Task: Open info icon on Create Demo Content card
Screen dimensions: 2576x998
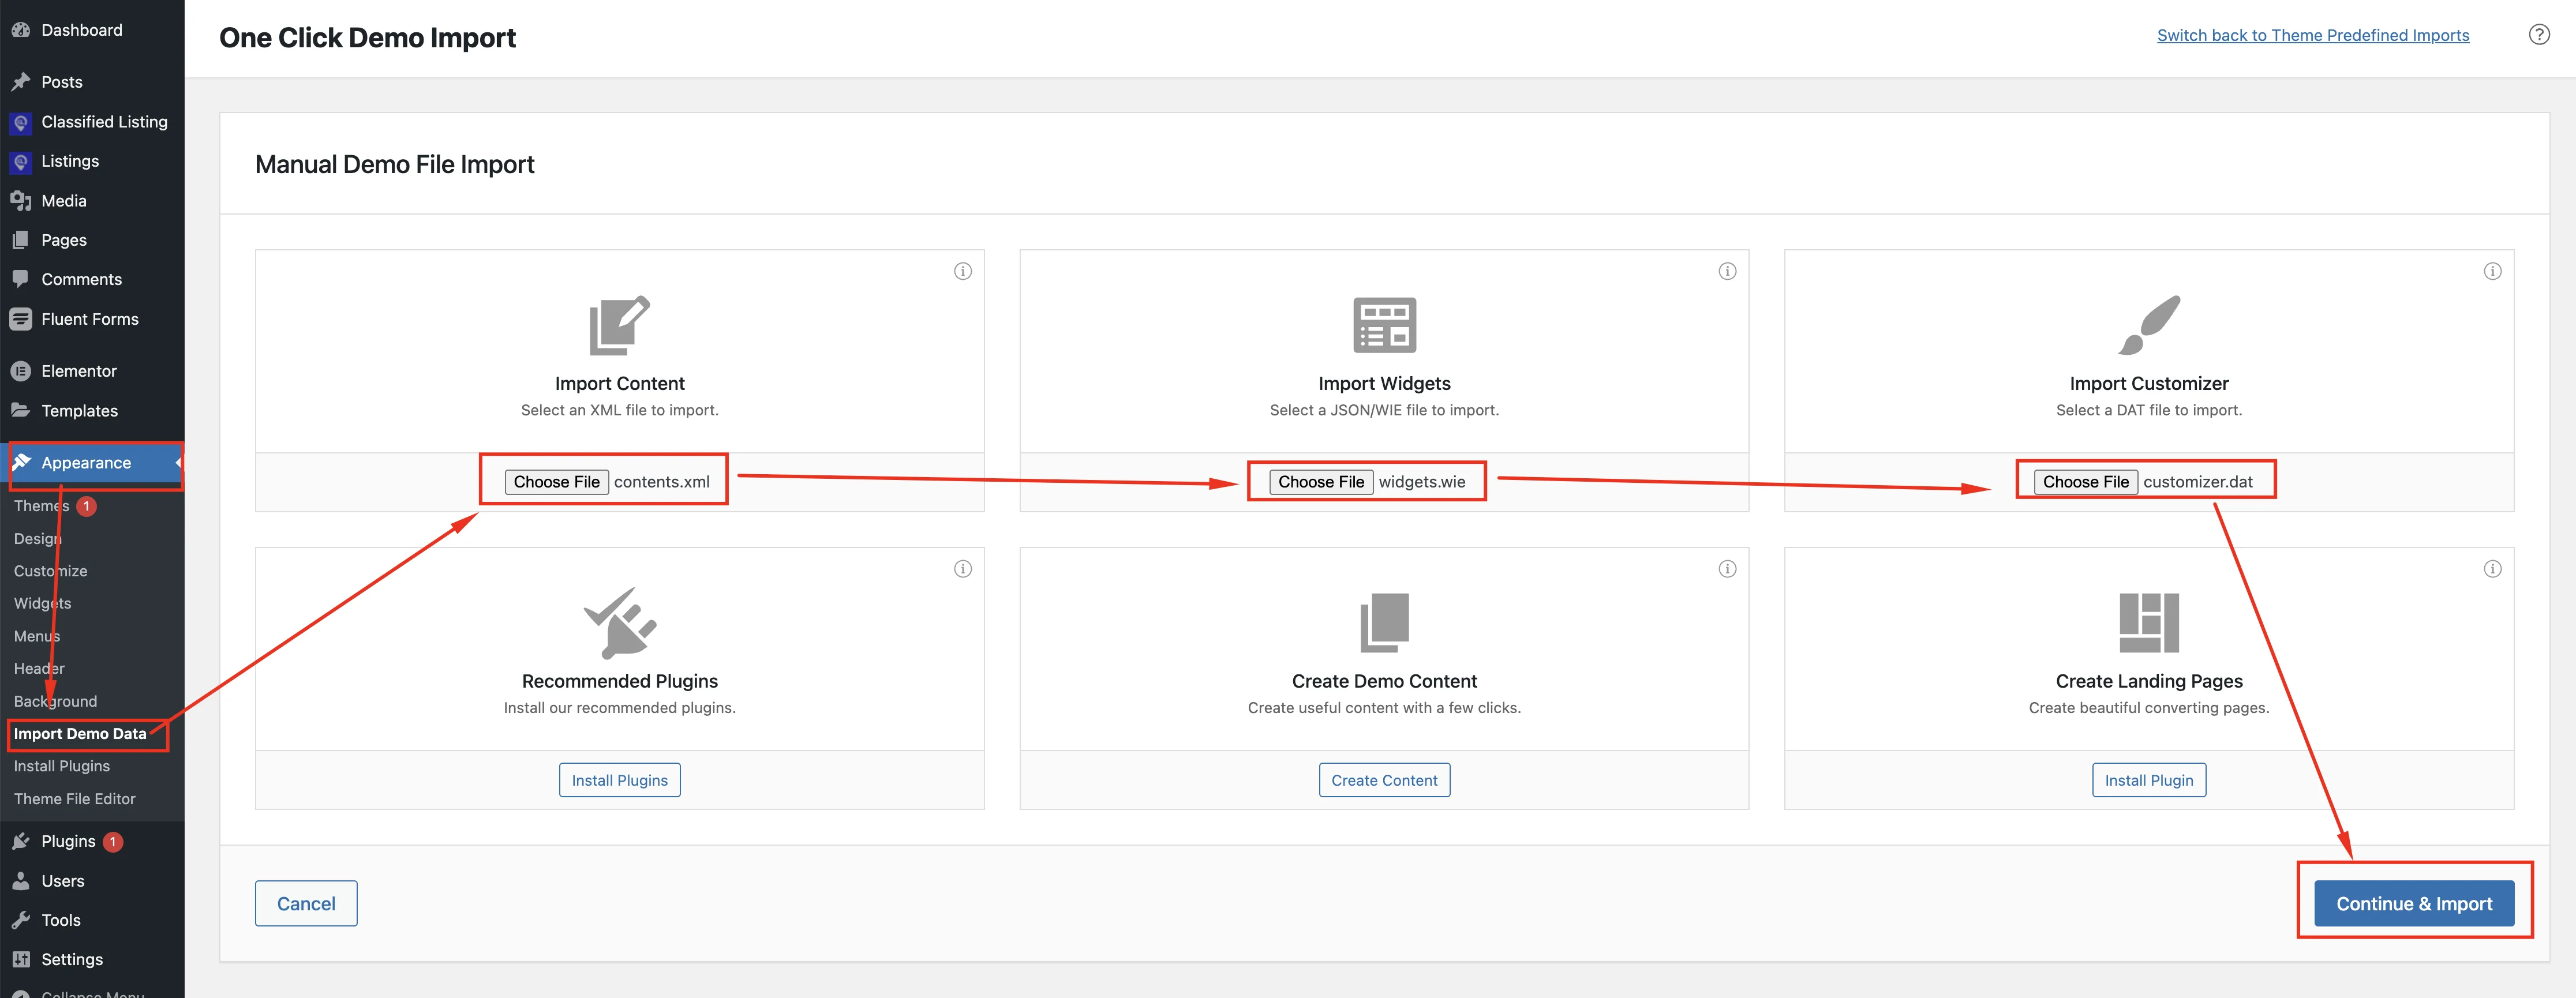Action: click(1727, 569)
